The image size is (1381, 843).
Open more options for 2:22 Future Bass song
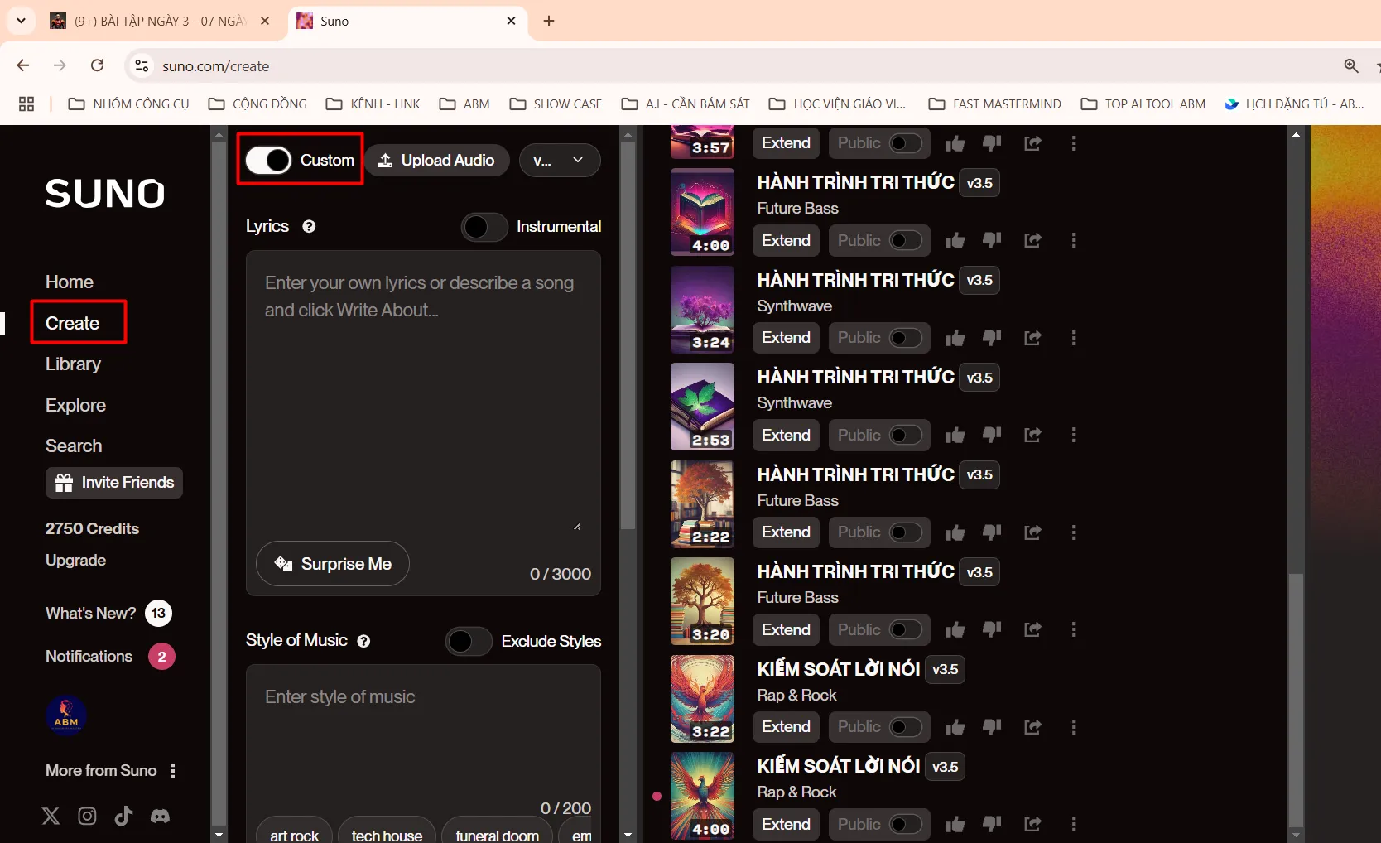(1074, 532)
